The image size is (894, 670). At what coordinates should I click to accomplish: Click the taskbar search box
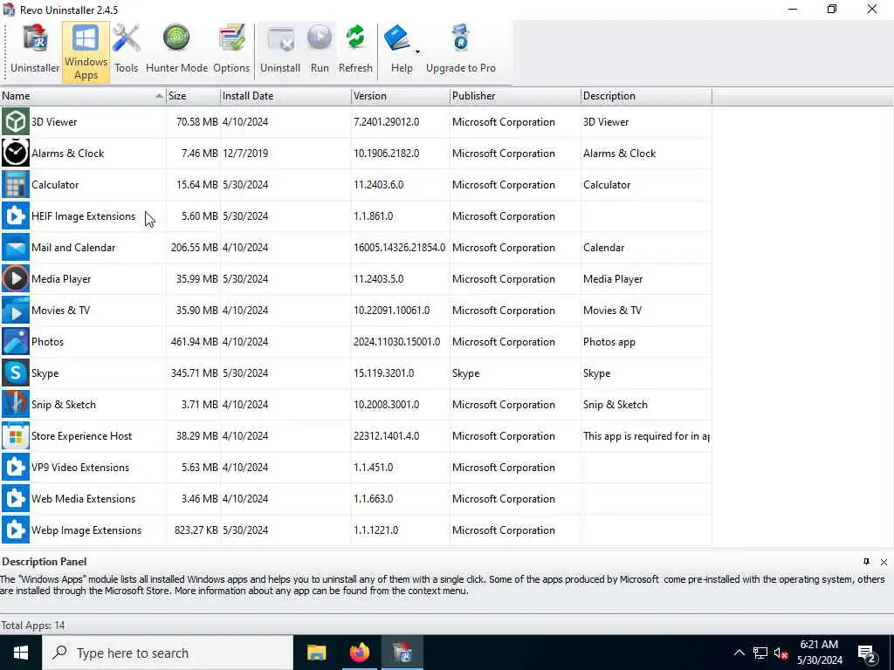pyautogui.click(x=168, y=653)
